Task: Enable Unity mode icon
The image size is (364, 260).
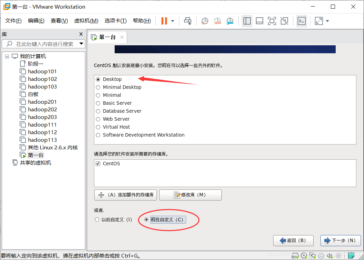Action: click(284, 21)
